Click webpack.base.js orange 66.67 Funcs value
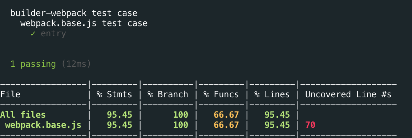 click(x=226, y=125)
